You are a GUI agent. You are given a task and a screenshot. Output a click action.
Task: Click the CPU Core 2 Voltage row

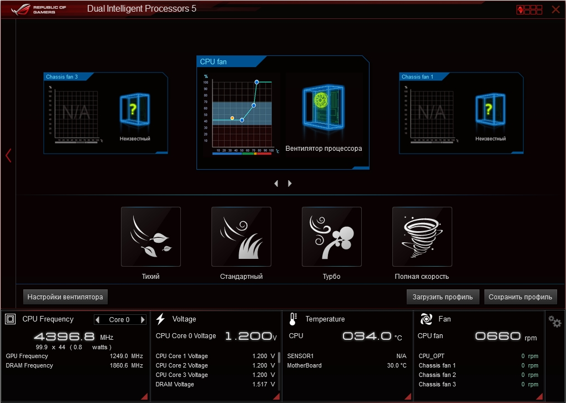(x=215, y=365)
